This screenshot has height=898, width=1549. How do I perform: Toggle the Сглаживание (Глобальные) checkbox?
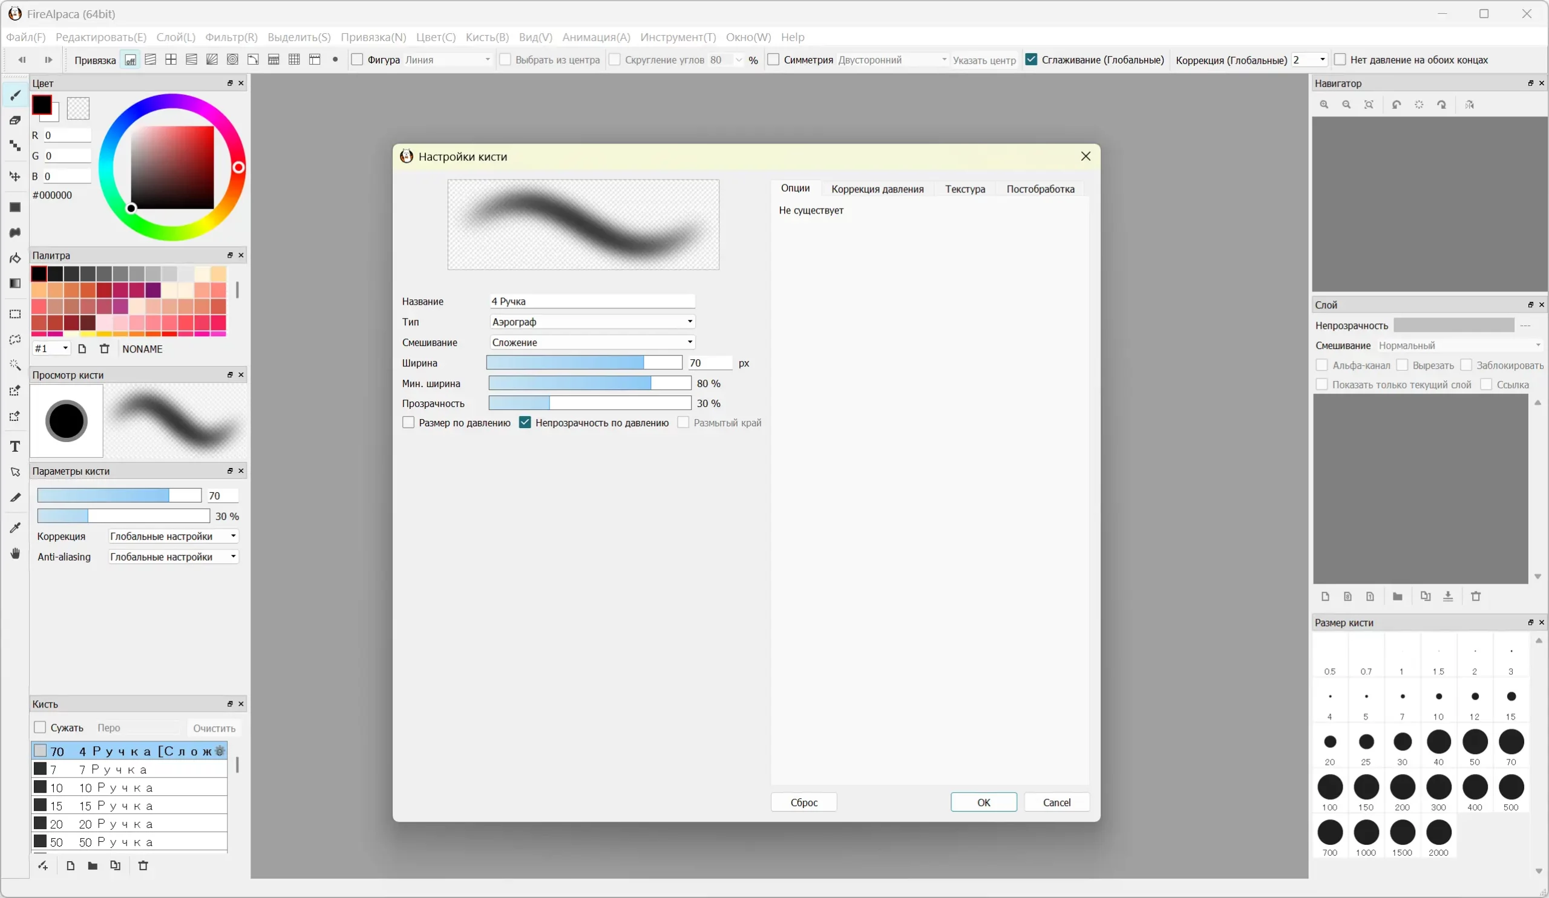(1032, 60)
